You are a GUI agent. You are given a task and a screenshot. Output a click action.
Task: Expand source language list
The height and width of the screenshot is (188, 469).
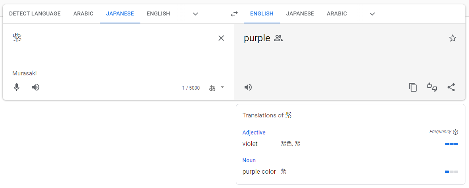(195, 14)
